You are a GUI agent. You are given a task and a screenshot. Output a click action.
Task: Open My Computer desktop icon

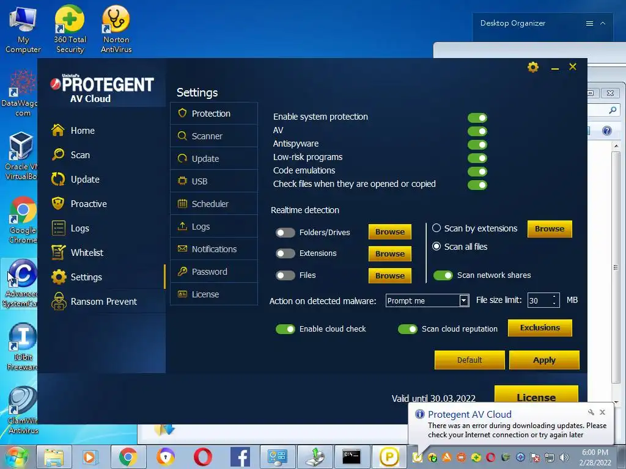[x=23, y=30]
